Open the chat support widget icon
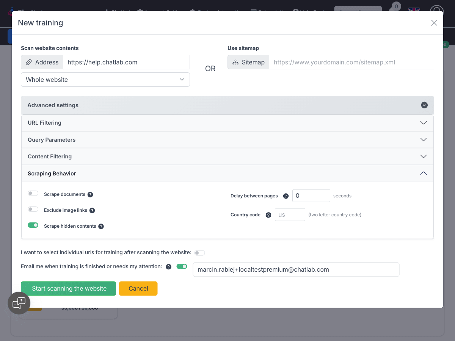Viewport: 455px width, 341px height. [x=19, y=303]
